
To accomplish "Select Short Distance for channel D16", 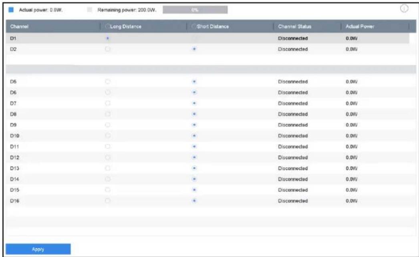I will pos(194,201).
